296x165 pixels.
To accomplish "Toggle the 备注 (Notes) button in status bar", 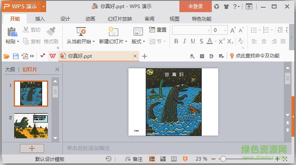I will pos(134,159).
